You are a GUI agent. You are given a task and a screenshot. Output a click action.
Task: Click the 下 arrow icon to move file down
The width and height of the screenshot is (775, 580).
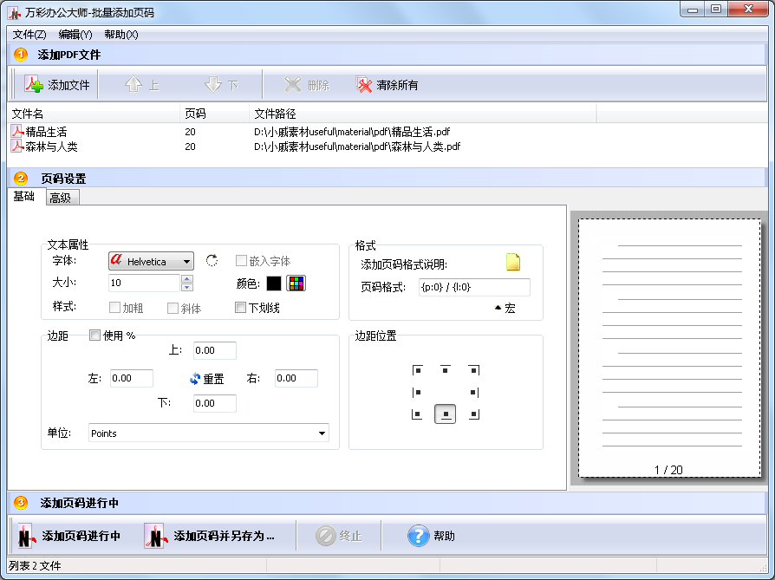[x=212, y=84]
